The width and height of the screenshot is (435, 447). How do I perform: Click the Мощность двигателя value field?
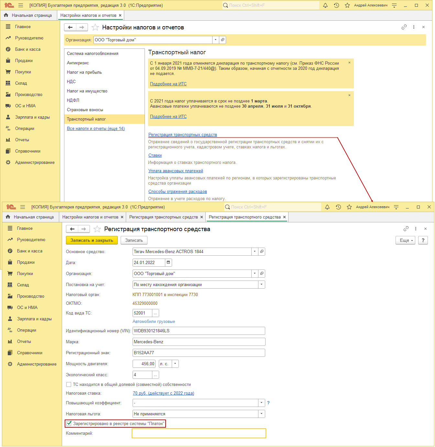pyautogui.click(x=144, y=364)
